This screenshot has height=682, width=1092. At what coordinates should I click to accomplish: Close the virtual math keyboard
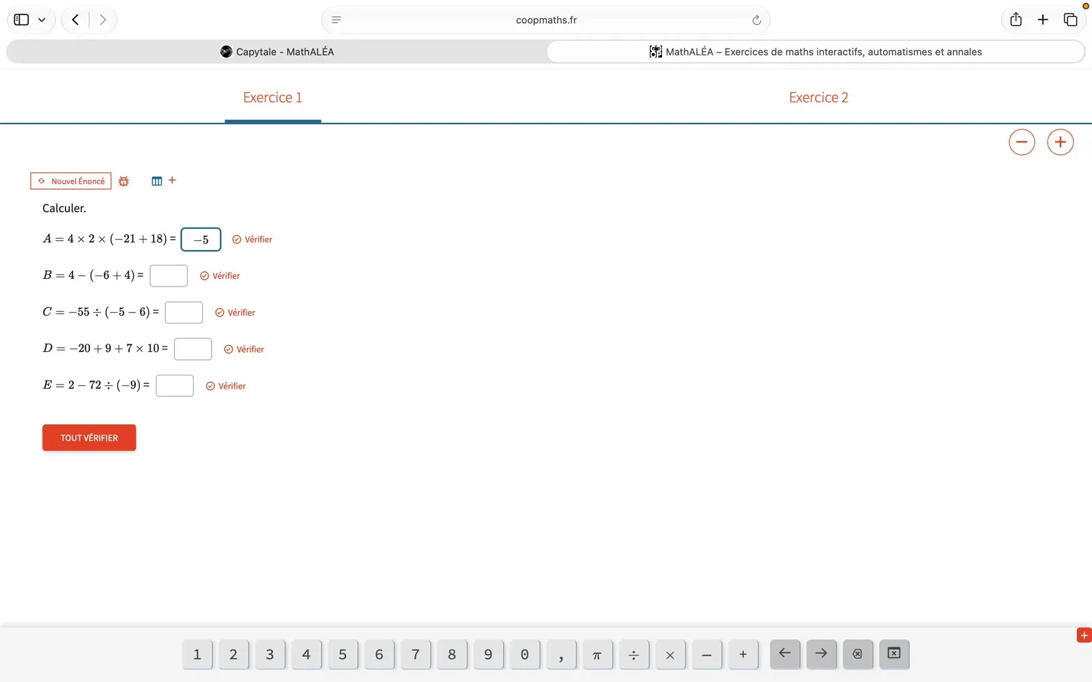tap(894, 654)
